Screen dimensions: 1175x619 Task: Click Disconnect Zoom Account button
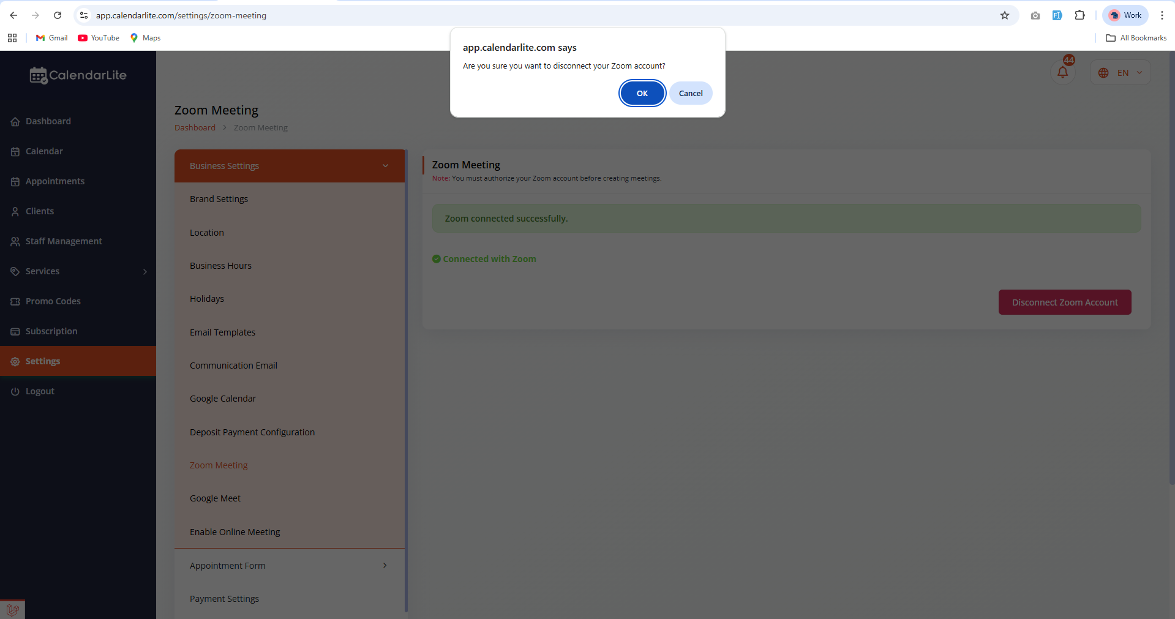tap(1065, 302)
